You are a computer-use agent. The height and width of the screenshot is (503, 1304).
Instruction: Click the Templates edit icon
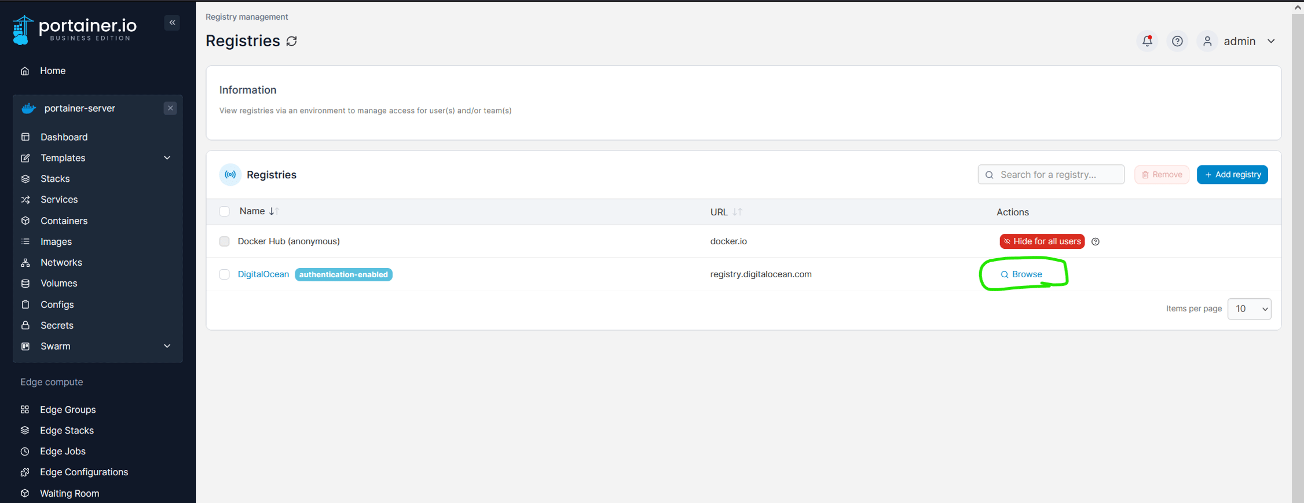point(25,158)
